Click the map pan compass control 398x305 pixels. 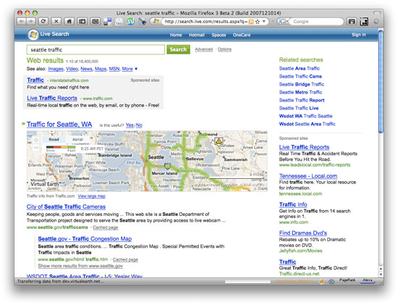pos(35,140)
